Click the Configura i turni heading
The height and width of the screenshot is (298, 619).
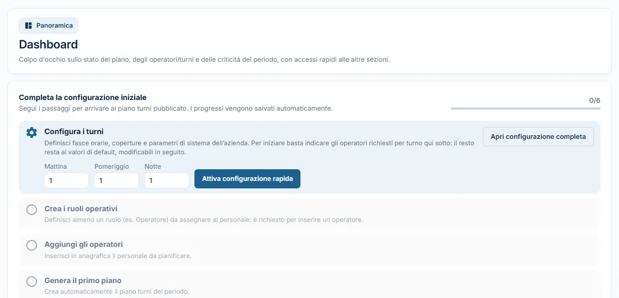74,131
